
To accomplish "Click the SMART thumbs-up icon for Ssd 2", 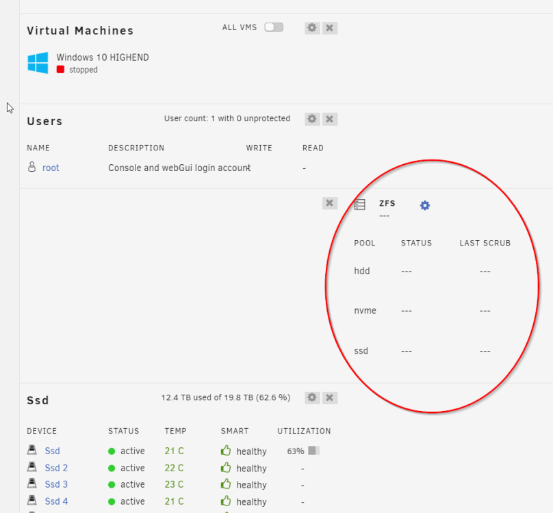I will tap(226, 467).
